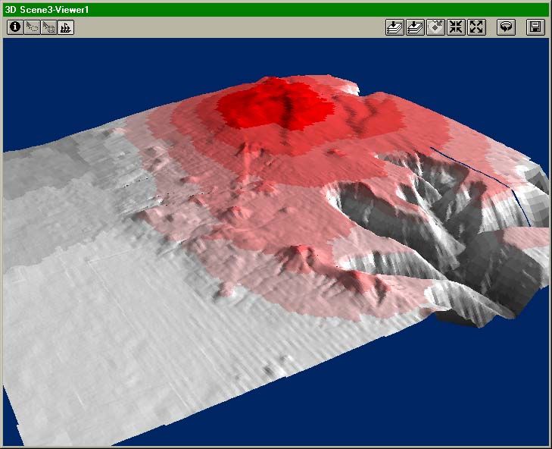This screenshot has height=449, width=552.
Task: Click the first zoom-to-layers stack icon
Action: (395, 27)
